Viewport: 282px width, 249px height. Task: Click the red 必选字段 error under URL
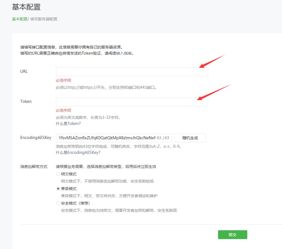click(63, 80)
